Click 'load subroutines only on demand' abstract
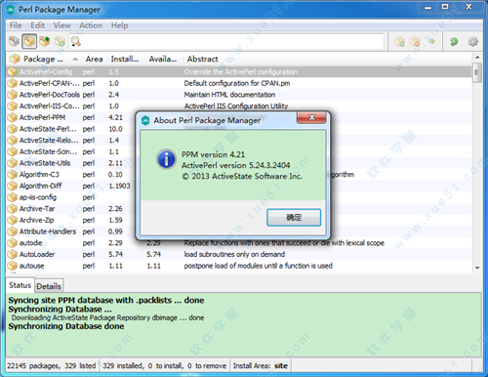 pyautogui.click(x=234, y=254)
